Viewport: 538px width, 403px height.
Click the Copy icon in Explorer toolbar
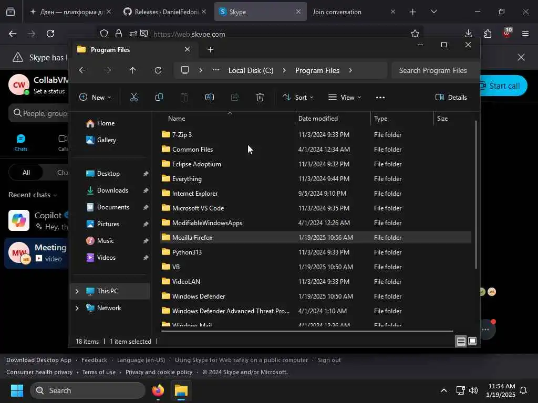(159, 97)
